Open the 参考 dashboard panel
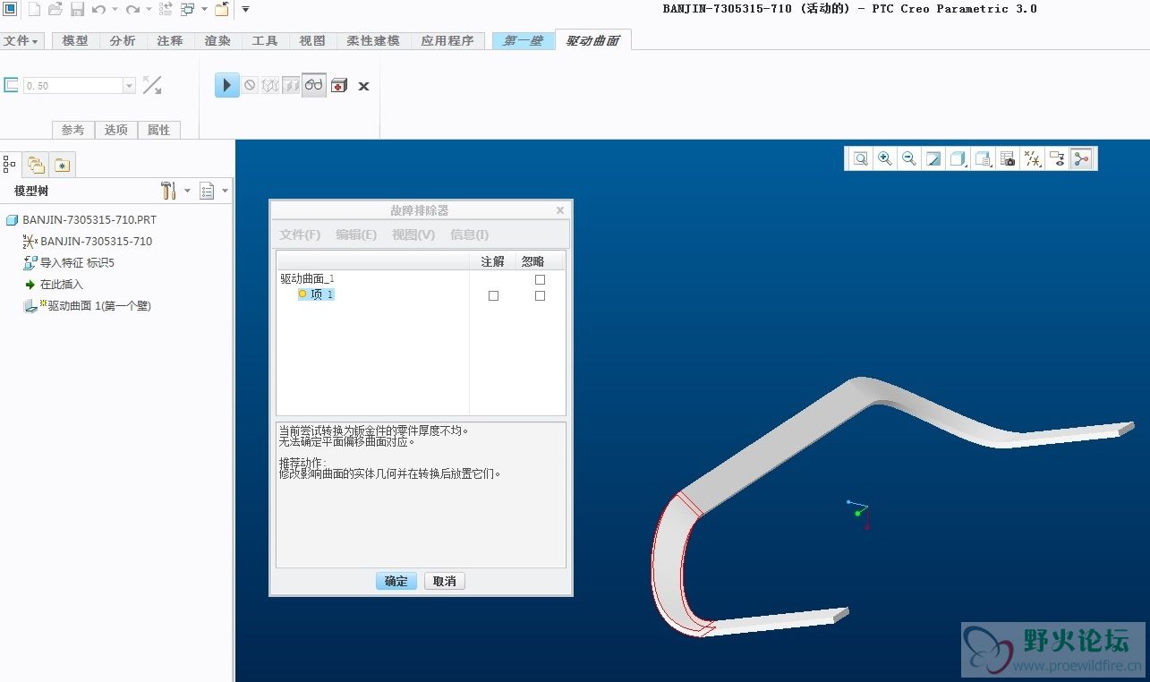Screen dimensions: 1150x682 73,130
